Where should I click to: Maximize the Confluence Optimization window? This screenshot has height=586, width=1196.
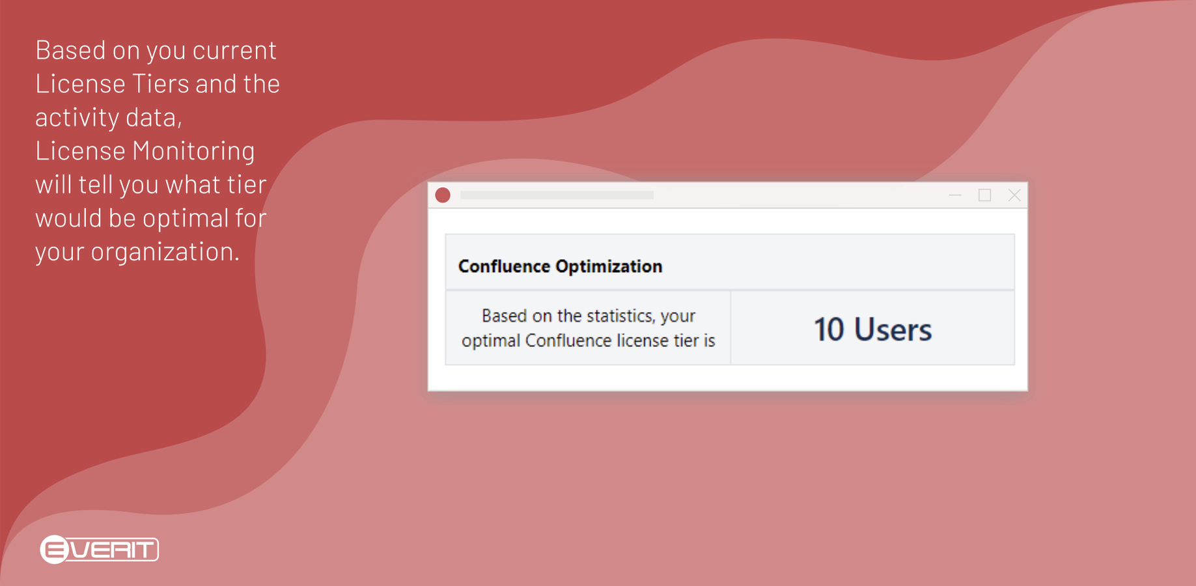pyautogui.click(x=984, y=195)
